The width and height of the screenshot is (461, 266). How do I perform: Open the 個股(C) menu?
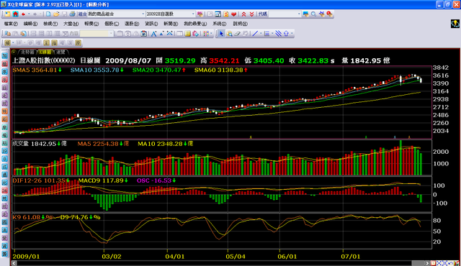[x=112, y=24]
